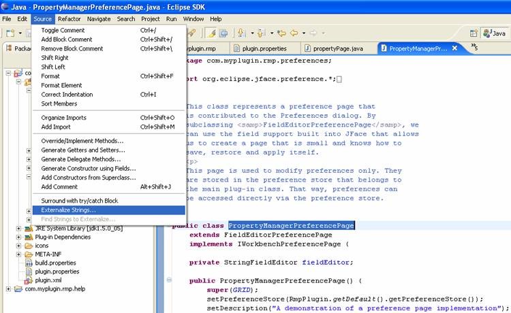Click the Back navigation arrow icon

click(x=294, y=33)
